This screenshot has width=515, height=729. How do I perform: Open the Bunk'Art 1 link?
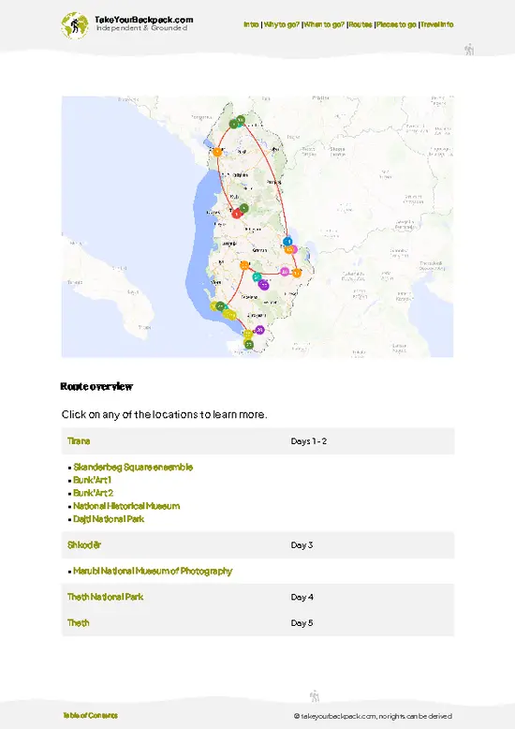click(92, 481)
